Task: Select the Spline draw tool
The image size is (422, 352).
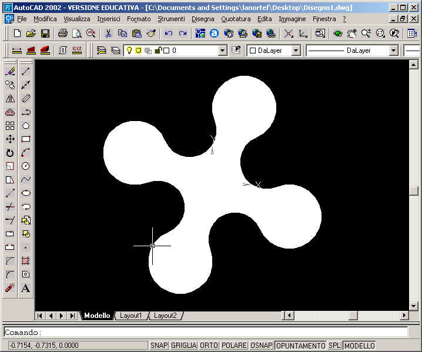Action: point(26,179)
